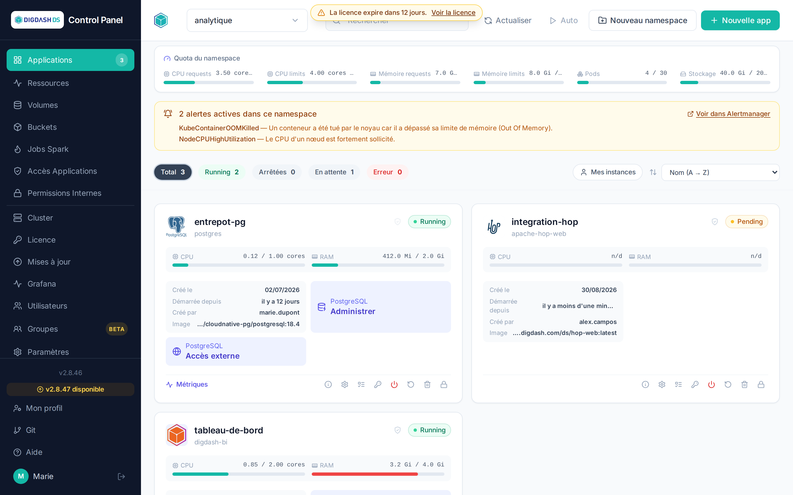The image size is (793, 495).
Task: Click tableau-de-bord RAM usage bar
Action: (x=378, y=474)
